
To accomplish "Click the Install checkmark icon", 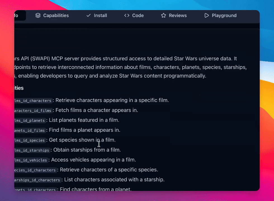I will 89,15.
